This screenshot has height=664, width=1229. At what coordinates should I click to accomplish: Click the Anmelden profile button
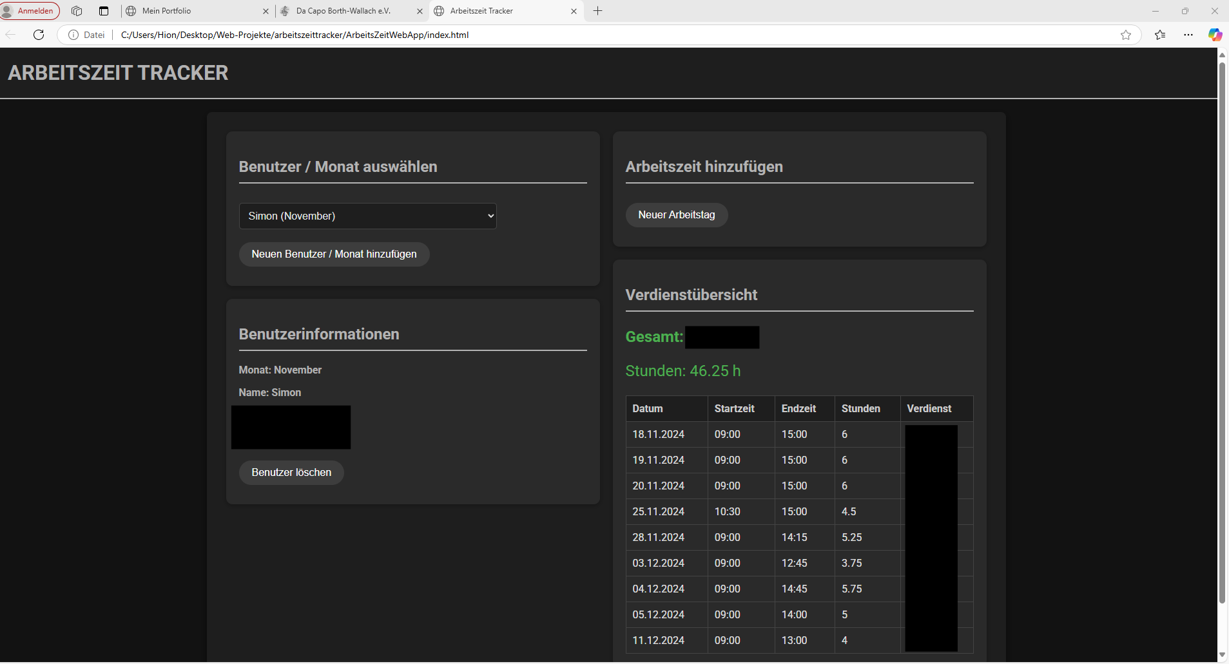[x=30, y=11]
